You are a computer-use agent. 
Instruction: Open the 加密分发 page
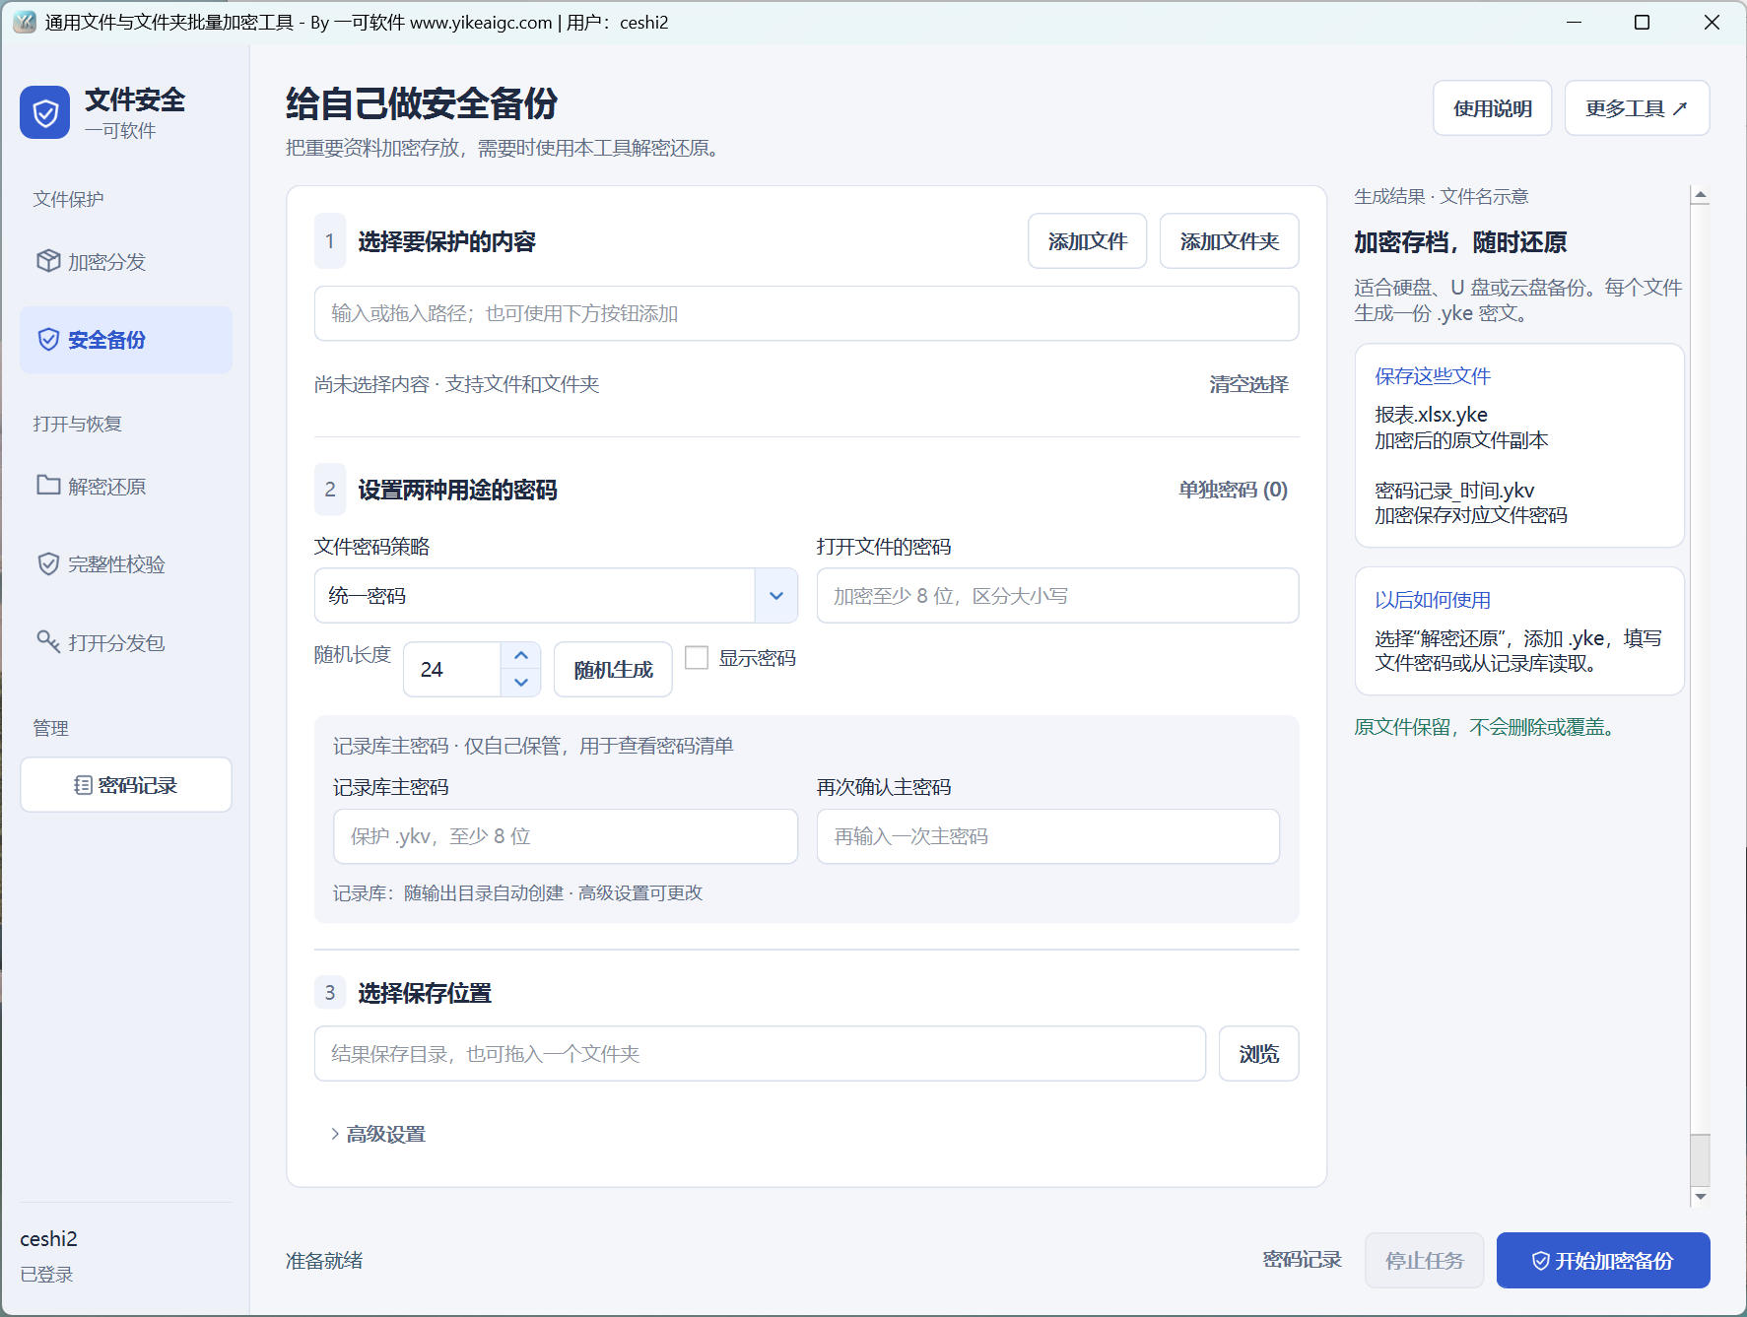126,261
